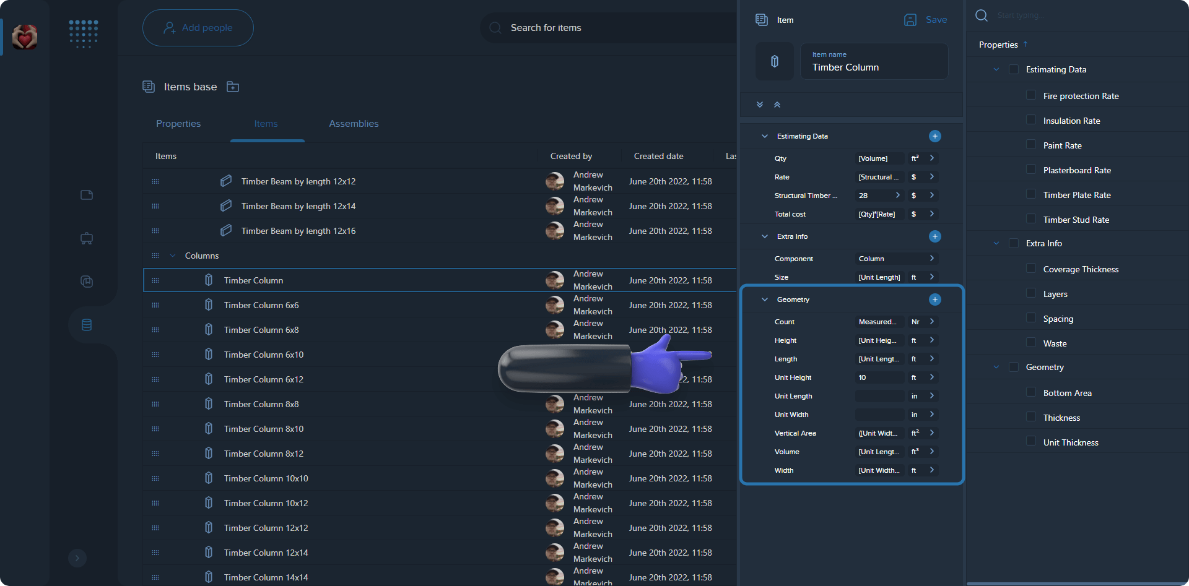Check the Plasterboard Rate checkbox
Screen dimensions: 1189x586
(x=1031, y=169)
